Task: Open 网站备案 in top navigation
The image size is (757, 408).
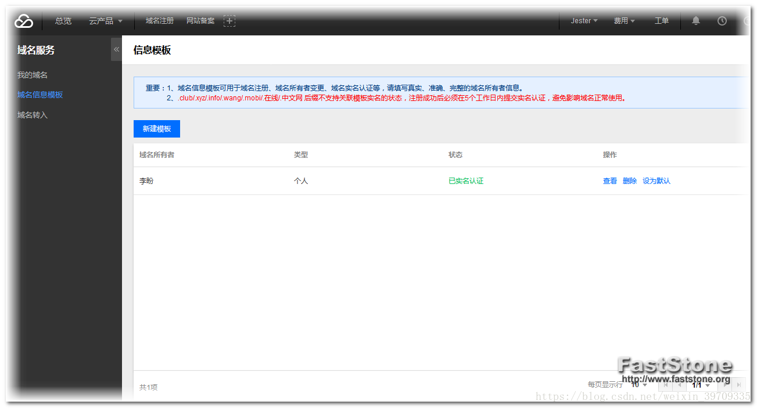Action: coord(200,21)
